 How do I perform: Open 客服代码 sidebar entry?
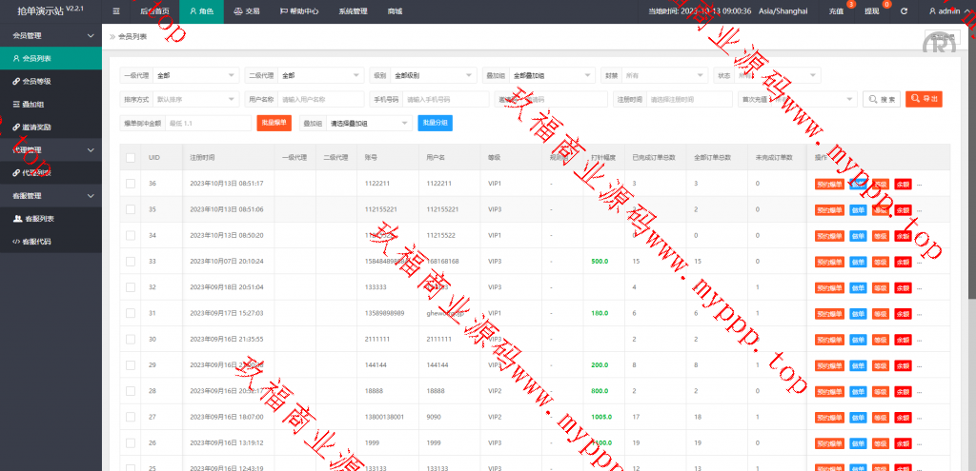point(38,242)
